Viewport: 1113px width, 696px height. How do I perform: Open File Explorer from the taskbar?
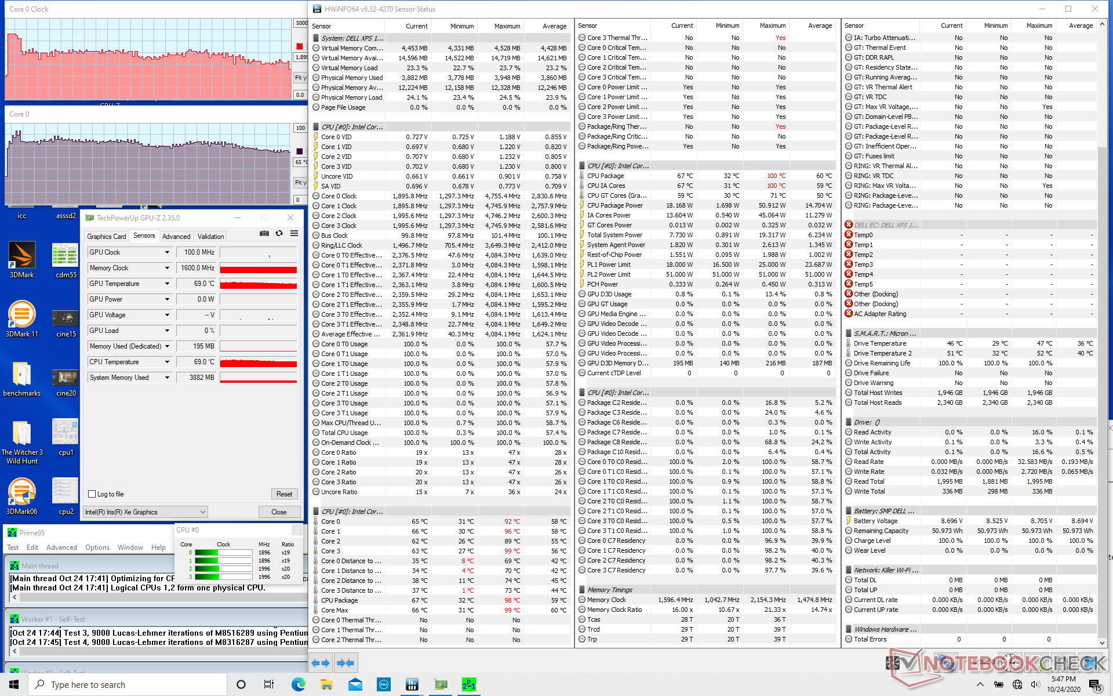point(326,684)
